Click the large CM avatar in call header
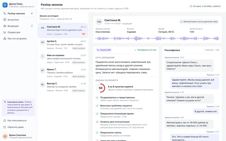 pos(99,22)
